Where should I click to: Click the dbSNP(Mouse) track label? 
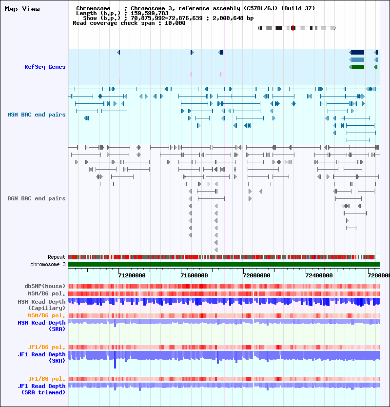tap(45, 286)
